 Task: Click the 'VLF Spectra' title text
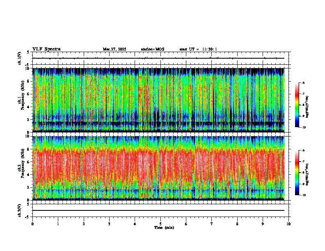click(46, 49)
